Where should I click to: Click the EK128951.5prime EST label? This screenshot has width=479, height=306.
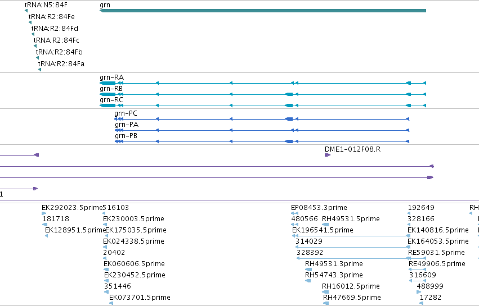tap(75, 230)
